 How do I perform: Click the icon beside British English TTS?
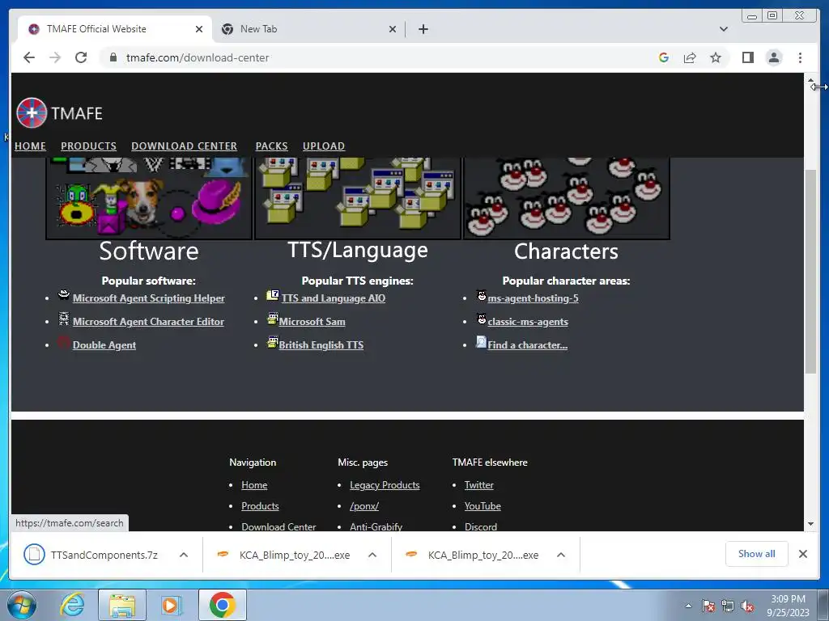[272, 342]
